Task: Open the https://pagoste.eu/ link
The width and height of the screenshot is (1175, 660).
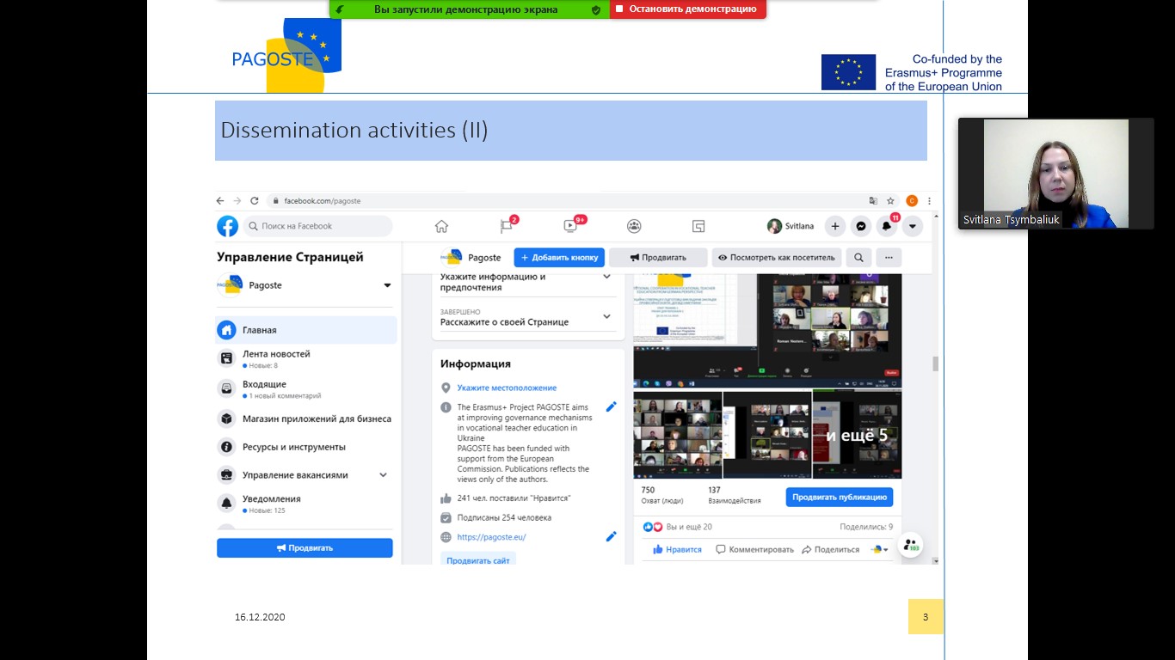Action: tap(491, 537)
